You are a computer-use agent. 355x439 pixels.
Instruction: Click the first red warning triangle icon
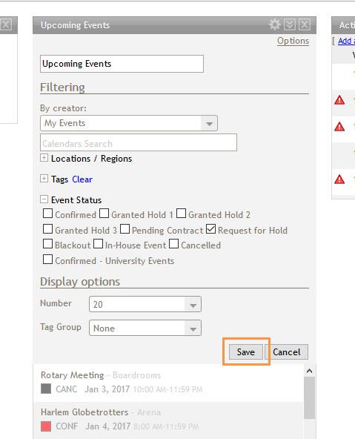(x=339, y=100)
